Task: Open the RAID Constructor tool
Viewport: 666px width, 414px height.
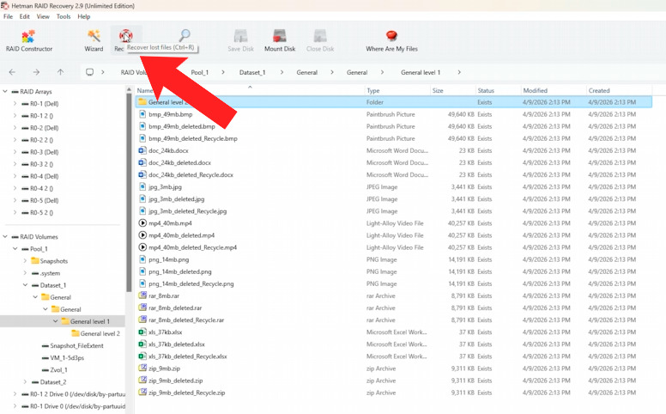Action: pyautogui.click(x=29, y=41)
